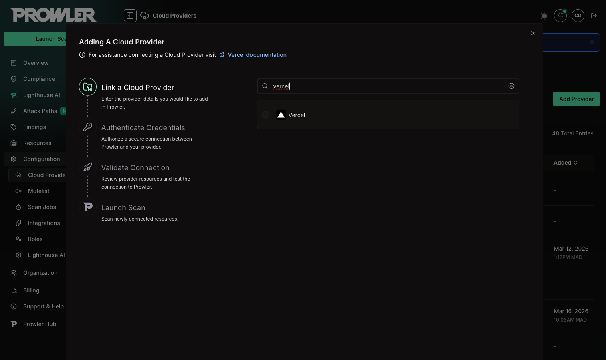Click the Scan Jobs timer icon
The width and height of the screenshot is (606, 360).
click(x=18, y=207)
